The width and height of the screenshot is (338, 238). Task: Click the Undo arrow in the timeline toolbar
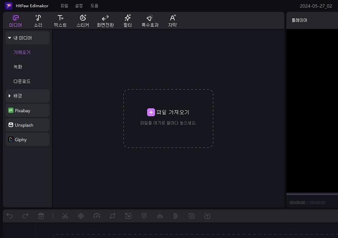click(10, 216)
